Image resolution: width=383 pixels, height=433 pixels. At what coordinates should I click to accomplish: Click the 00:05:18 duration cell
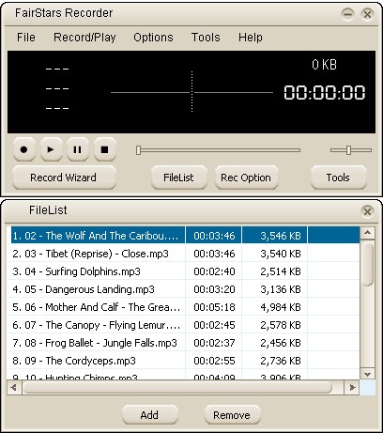click(x=214, y=307)
